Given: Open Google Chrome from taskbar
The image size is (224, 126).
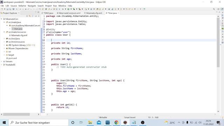Looking at the screenshot, I should pos(116,122).
